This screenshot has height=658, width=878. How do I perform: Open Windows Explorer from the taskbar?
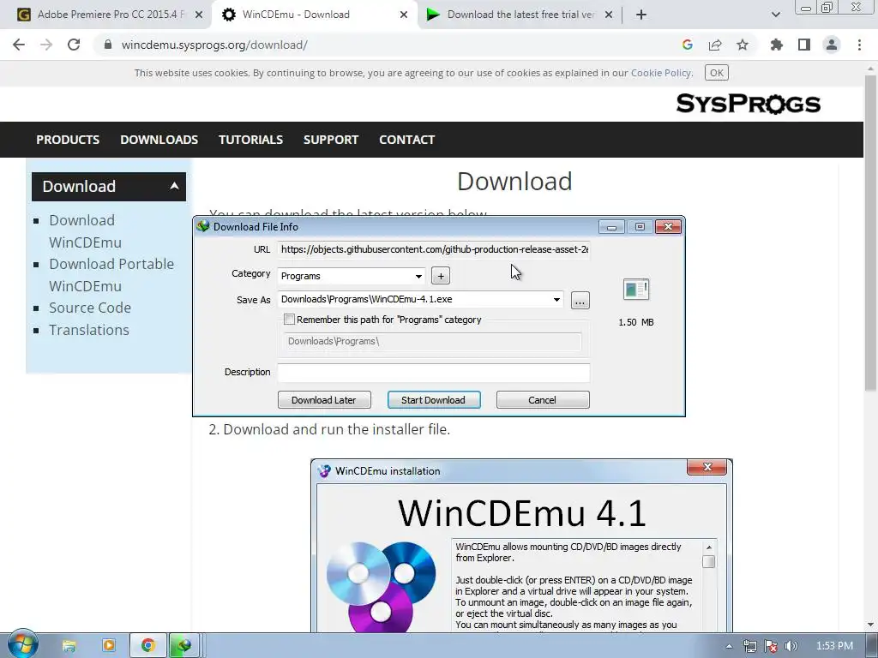pos(69,646)
